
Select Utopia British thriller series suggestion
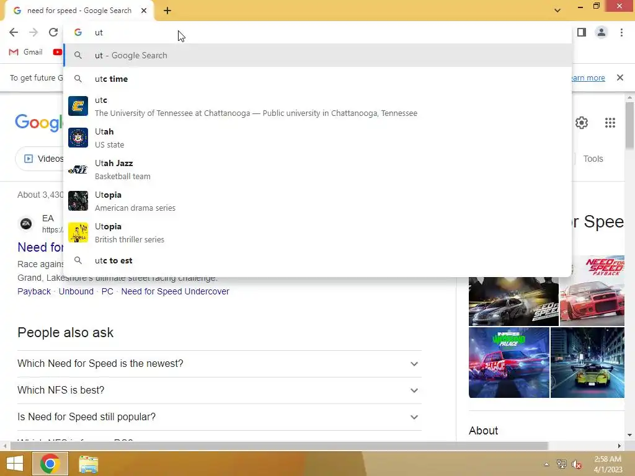(318, 233)
